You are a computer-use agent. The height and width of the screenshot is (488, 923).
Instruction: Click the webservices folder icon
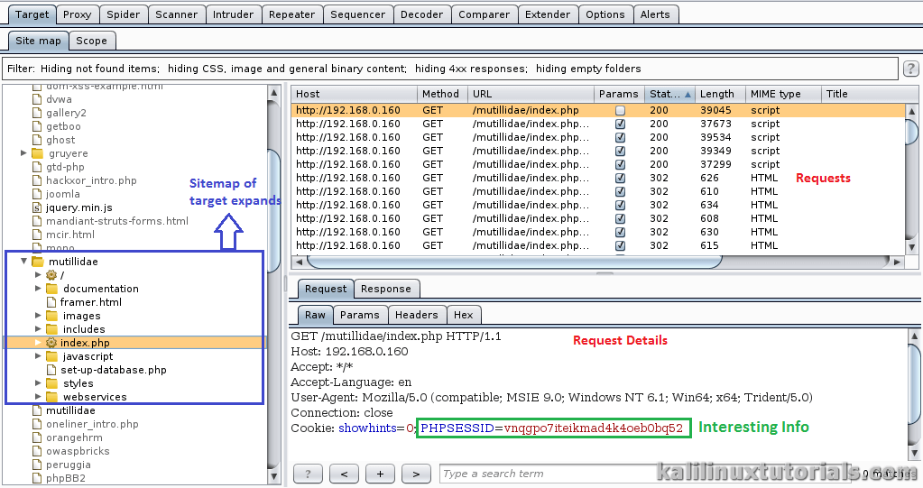pyautogui.click(x=51, y=397)
